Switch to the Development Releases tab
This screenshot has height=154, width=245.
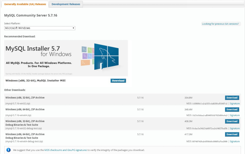[66, 4]
